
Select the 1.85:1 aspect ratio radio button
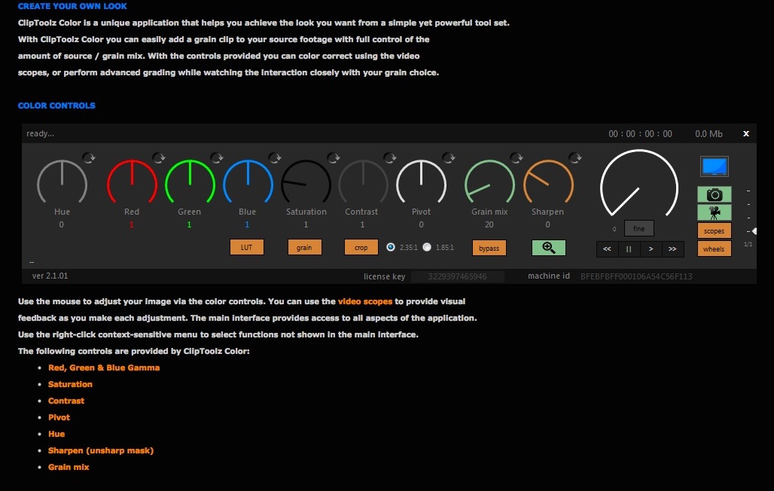(427, 247)
